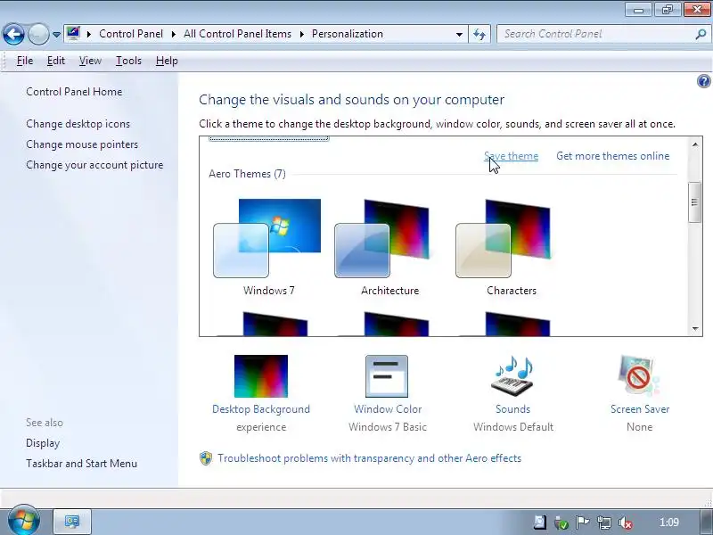Click the Show desktop button
Screen dimensions: 713x535
(x=706, y=522)
